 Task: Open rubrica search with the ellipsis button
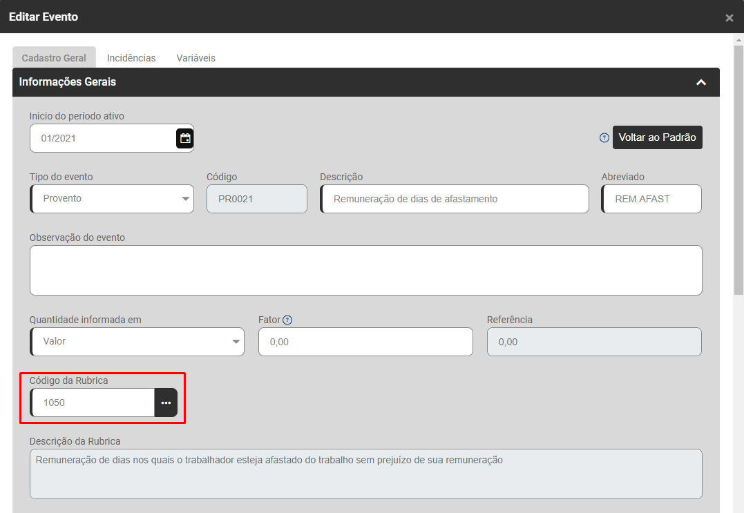coord(166,403)
